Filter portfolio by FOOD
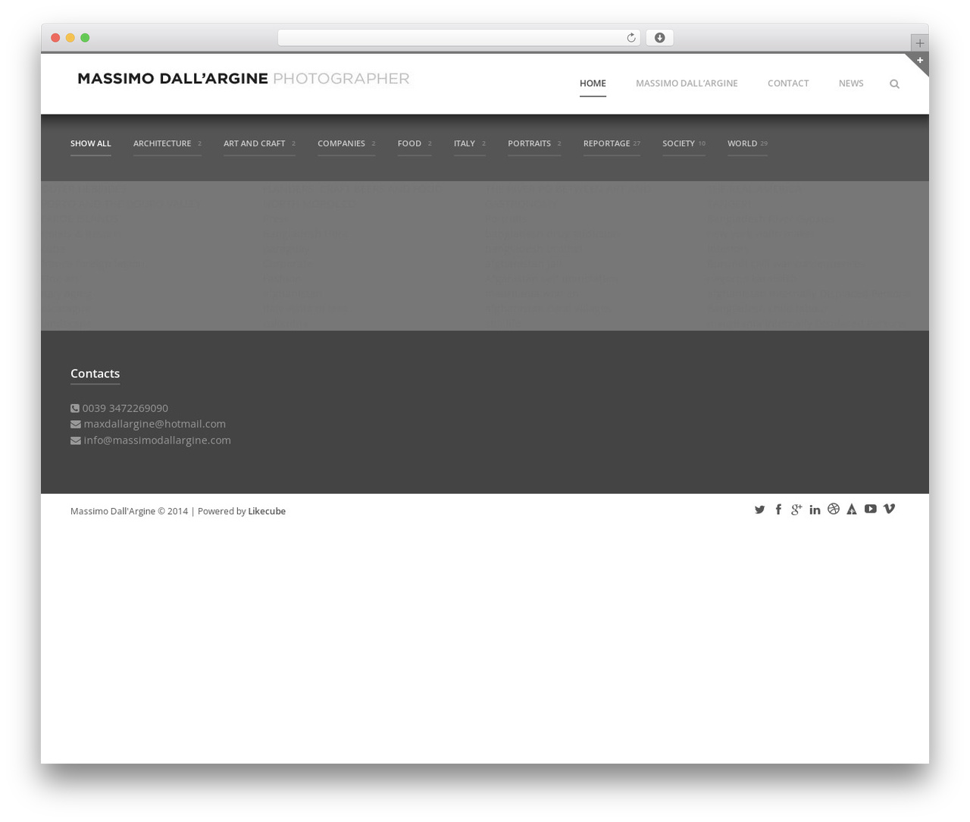The height and width of the screenshot is (822, 970). coord(415,143)
